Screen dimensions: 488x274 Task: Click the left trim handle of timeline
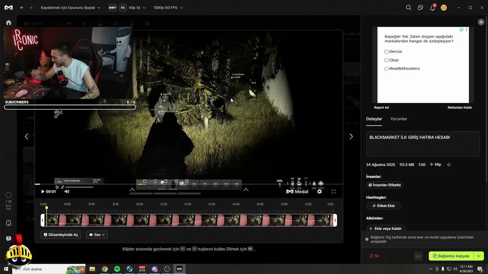[x=43, y=220]
